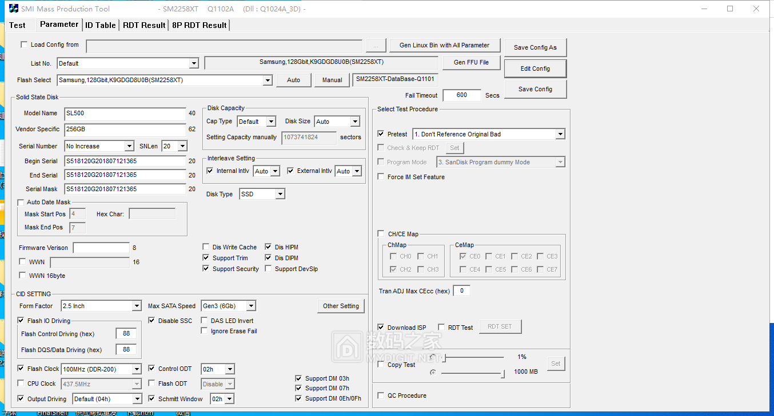
Task: Open the SNLen dropdown
Action: point(182,146)
